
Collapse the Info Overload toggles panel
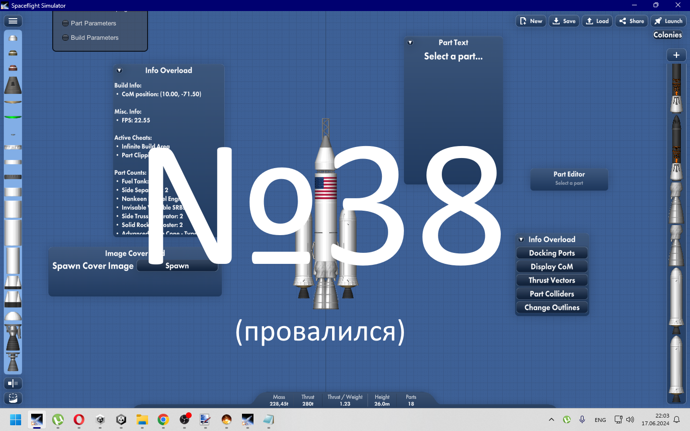(x=521, y=239)
